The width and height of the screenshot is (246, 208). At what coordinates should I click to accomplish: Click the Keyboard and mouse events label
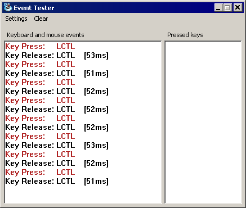coord(46,35)
